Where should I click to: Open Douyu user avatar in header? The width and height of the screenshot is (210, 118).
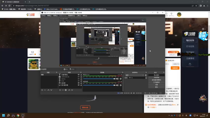179,14
